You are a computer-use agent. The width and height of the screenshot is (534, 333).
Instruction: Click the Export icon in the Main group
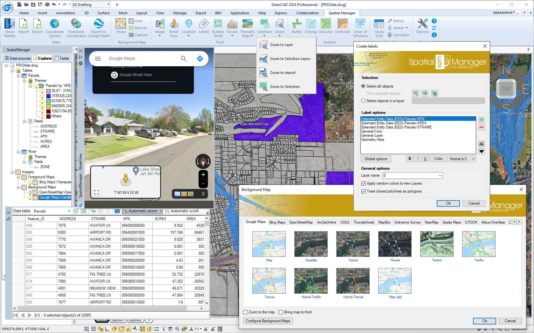(37, 26)
